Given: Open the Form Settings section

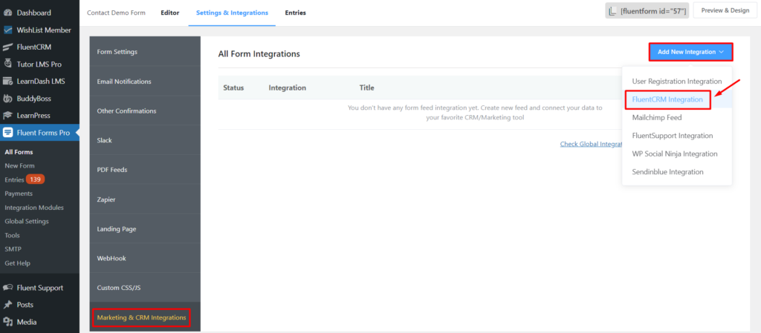Looking at the screenshot, I should click(x=145, y=52).
